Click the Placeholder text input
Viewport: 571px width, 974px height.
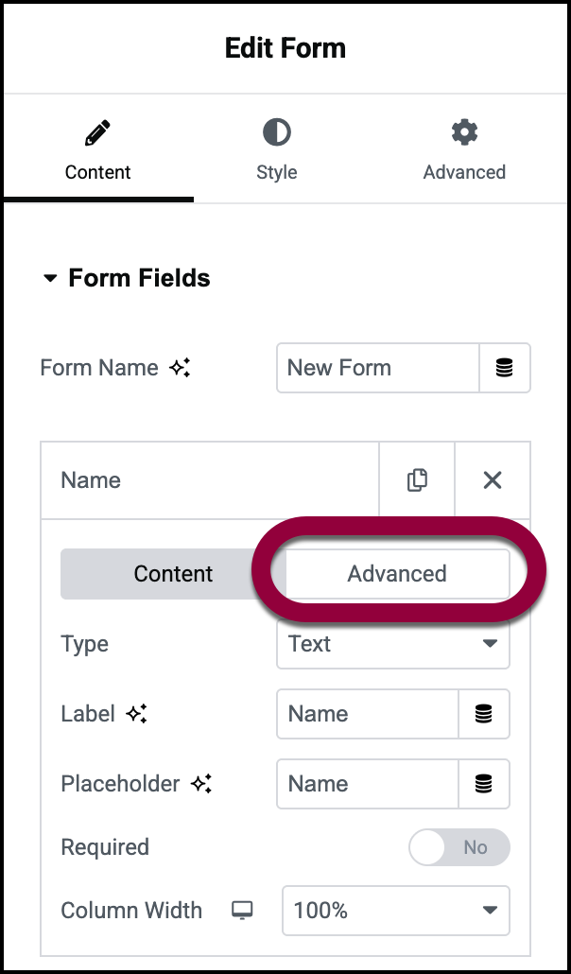click(x=368, y=784)
